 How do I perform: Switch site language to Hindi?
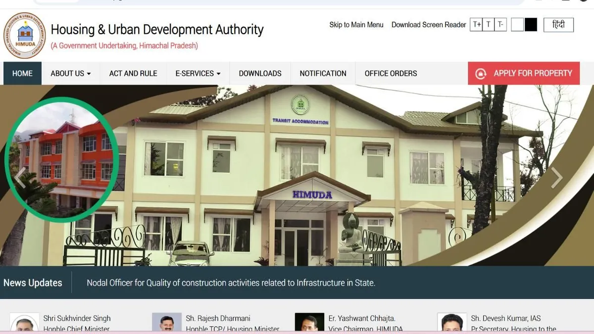558,25
